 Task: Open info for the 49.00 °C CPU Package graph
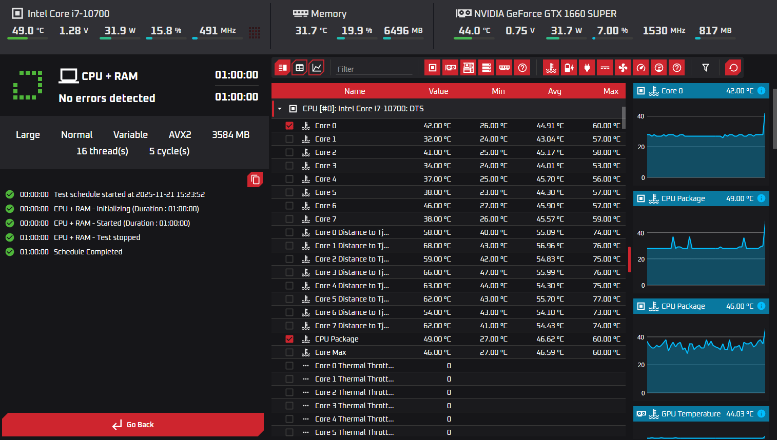pyautogui.click(x=761, y=198)
